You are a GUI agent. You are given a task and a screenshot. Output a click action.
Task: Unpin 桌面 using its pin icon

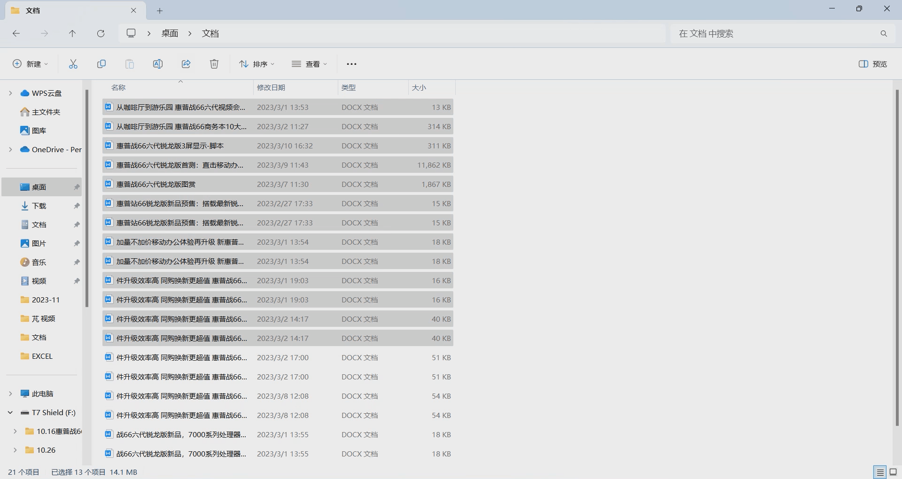77,187
